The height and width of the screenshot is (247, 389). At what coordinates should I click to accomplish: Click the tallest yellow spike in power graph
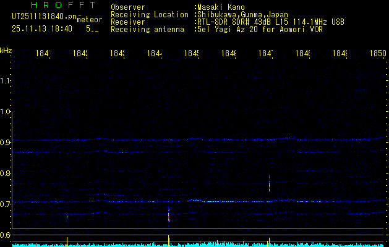(169, 240)
